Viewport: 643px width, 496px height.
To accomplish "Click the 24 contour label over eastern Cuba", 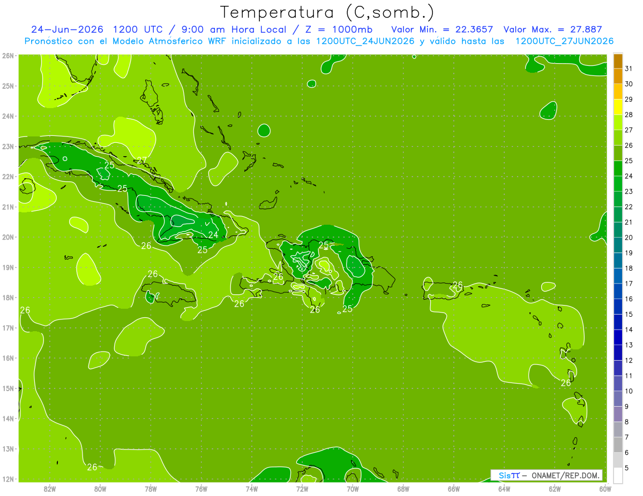I will pyautogui.click(x=213, y=234).
